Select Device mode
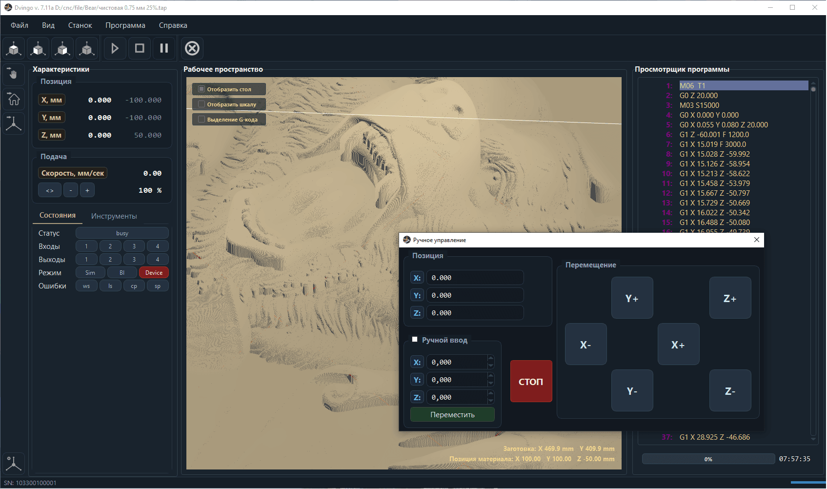 154,273
